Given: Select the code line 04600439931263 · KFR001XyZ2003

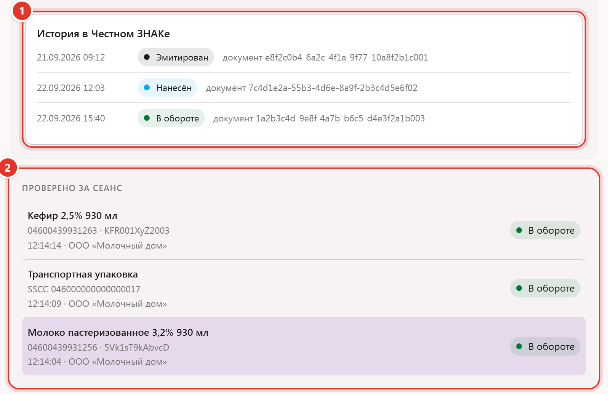Looking at the screenshot, I should click(98, 231).
